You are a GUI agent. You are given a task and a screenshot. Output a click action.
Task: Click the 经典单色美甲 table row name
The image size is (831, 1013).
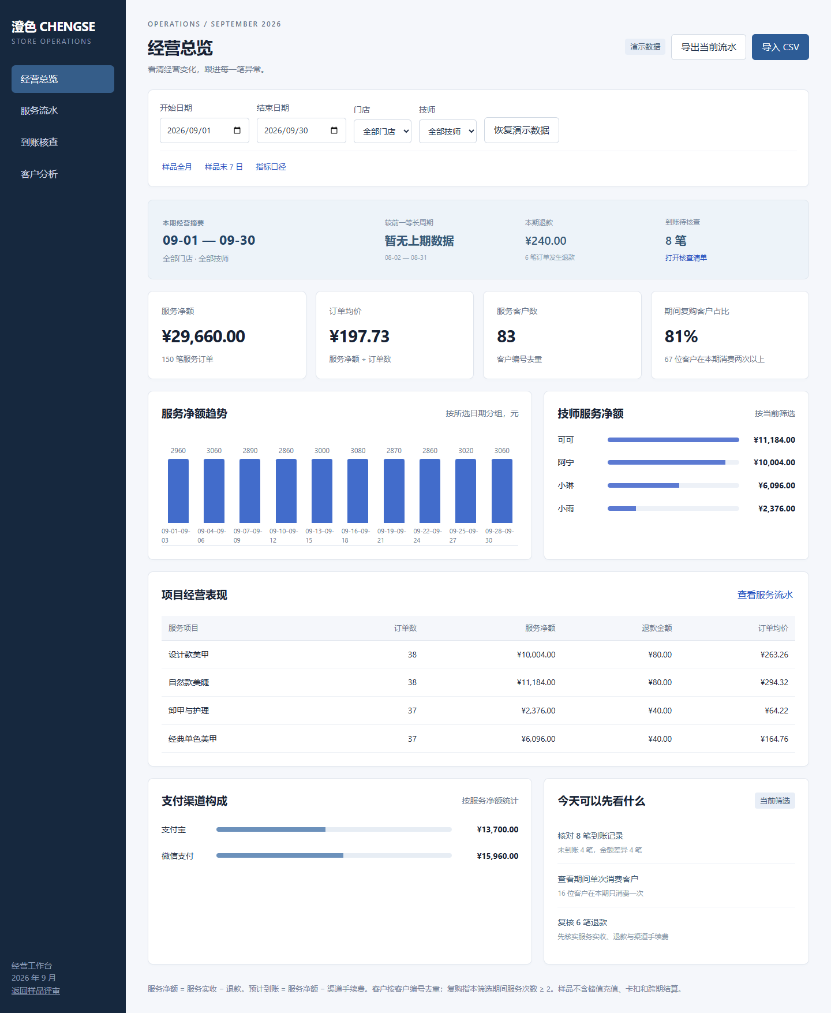click(193, 739)
